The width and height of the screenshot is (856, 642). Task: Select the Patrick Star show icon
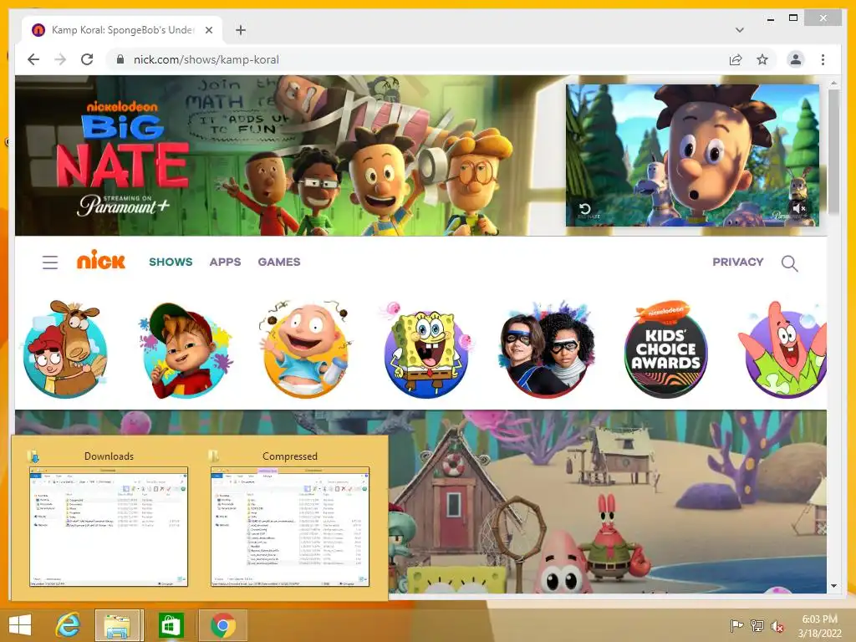tap(784, 349)
